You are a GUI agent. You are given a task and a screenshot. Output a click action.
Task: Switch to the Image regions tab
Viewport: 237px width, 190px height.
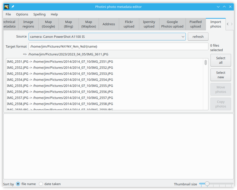28,24
